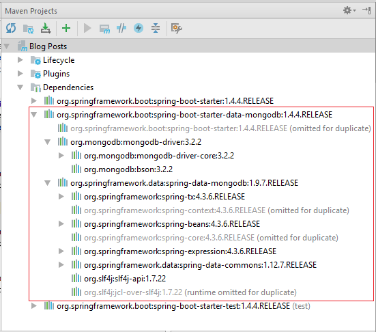376x332 pixels.
Task: Collapse all tree nodes icon
Action: tap(156, 28)
